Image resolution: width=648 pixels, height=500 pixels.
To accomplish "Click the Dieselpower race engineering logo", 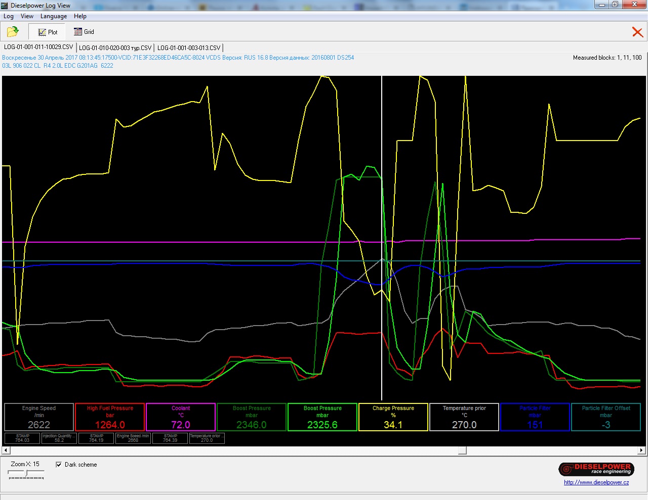I will 596,469.
